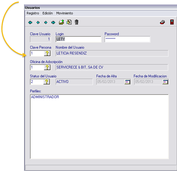Click the save-to-folder toolbar icon
The image size is (177, 171).
click(61, 22)
